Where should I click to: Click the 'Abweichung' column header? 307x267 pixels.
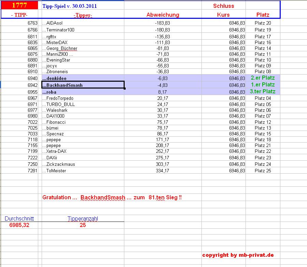point(163,15)
